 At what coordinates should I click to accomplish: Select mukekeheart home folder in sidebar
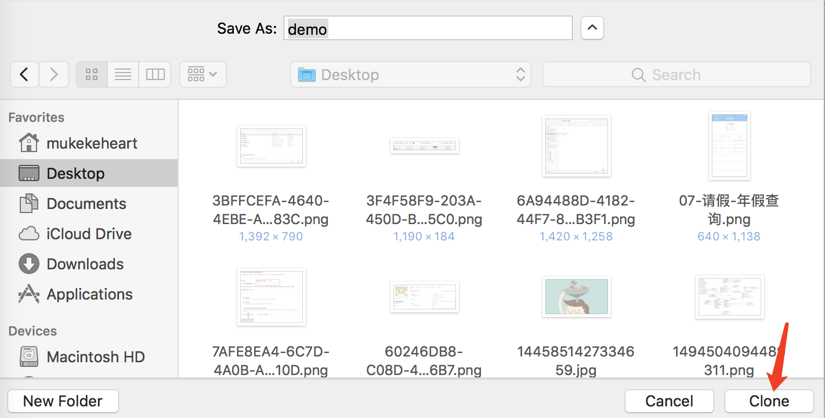pos(92,143)
